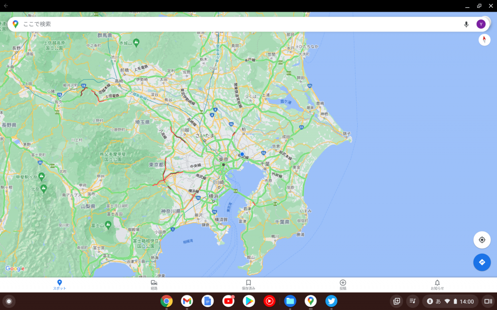Select Google Maps icon on the shelf
497x310 pixels.
pyautogui.click(x=311, y=301)
